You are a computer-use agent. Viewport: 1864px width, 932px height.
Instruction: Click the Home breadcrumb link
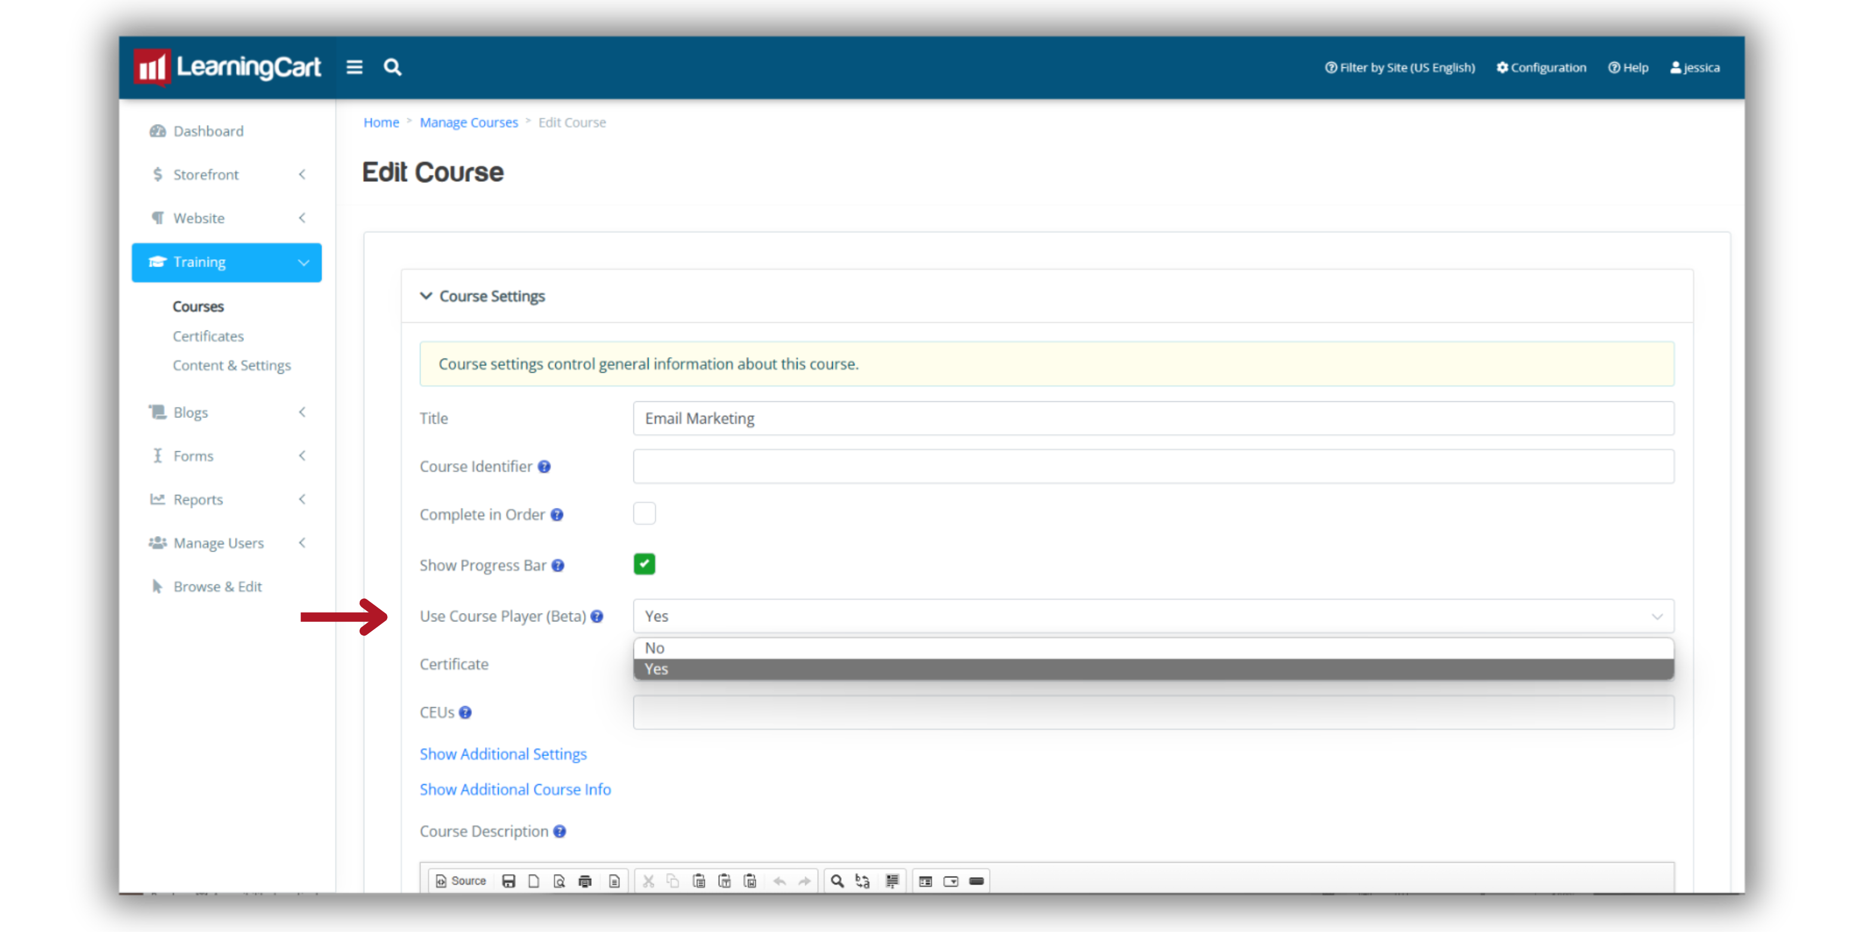381,122
